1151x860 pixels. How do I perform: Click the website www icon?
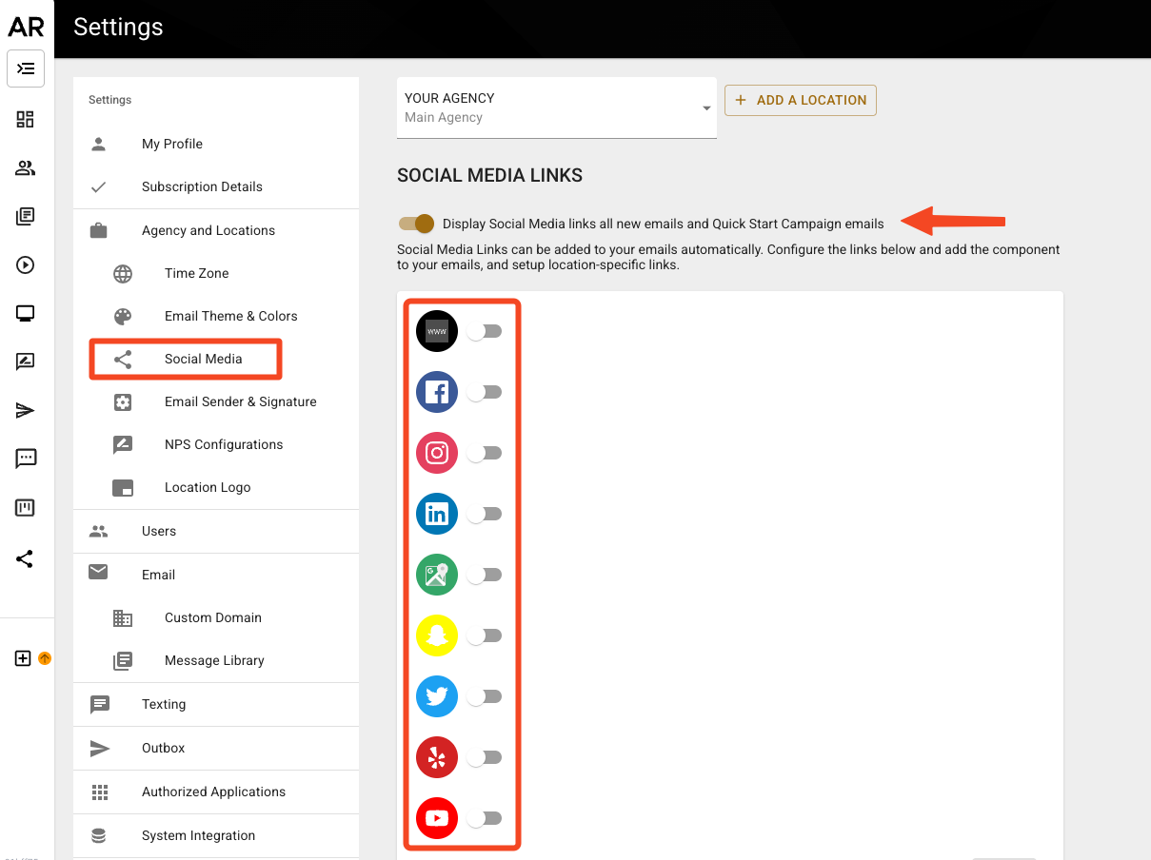tap(437, 331)
